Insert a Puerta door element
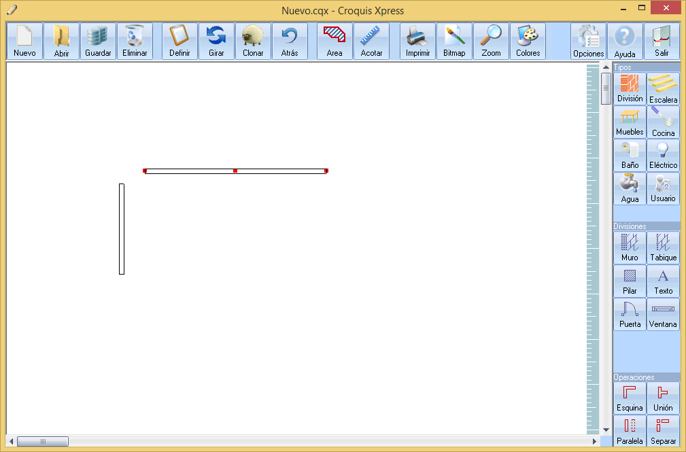Image resolution: width=686 pixels, height=452 pixels. coord(630,315)
